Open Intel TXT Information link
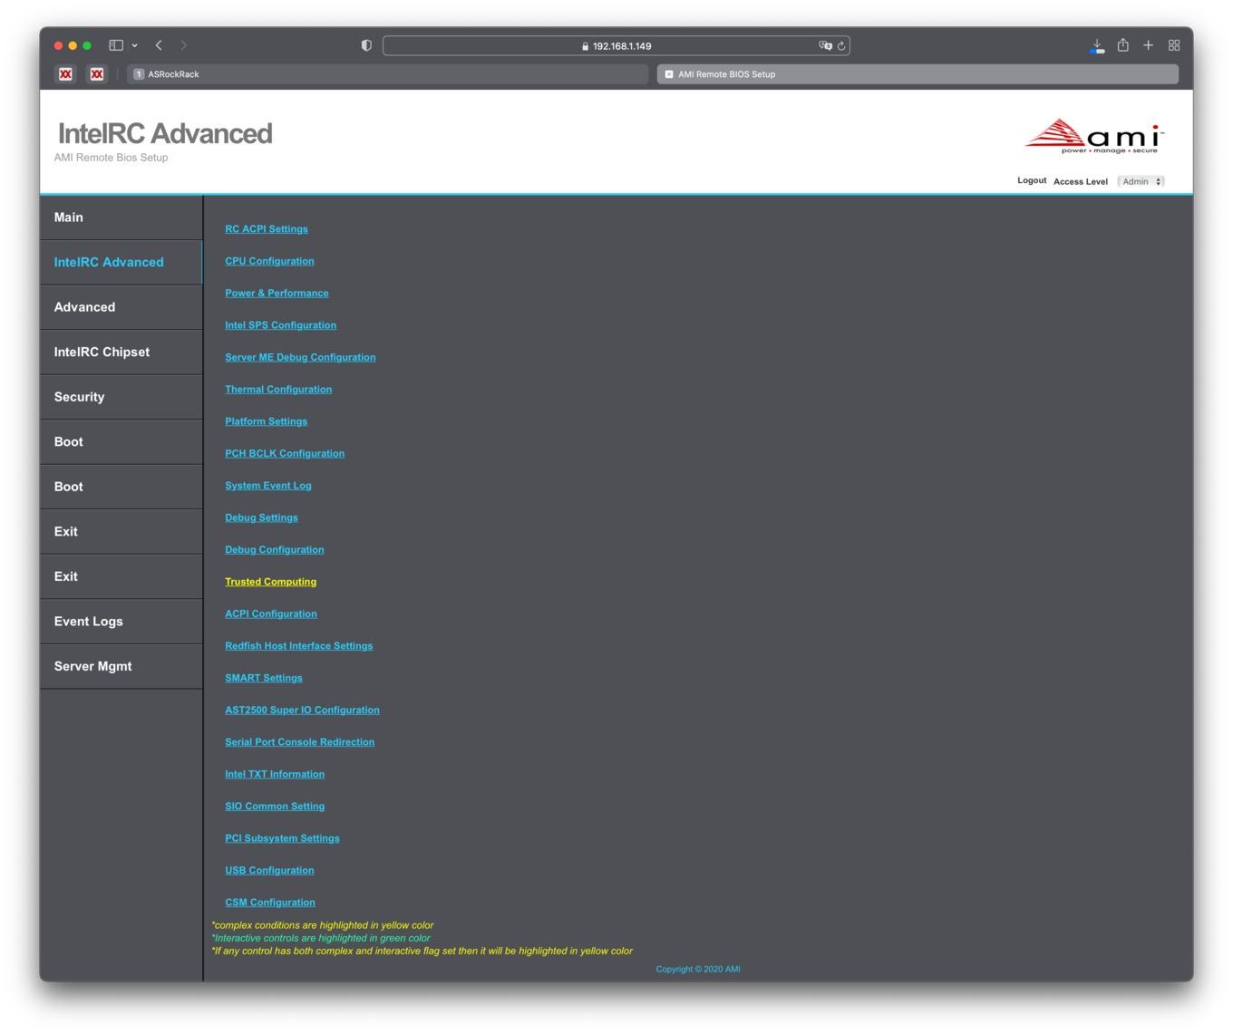 pyautogui.click(x=275, y=774)
